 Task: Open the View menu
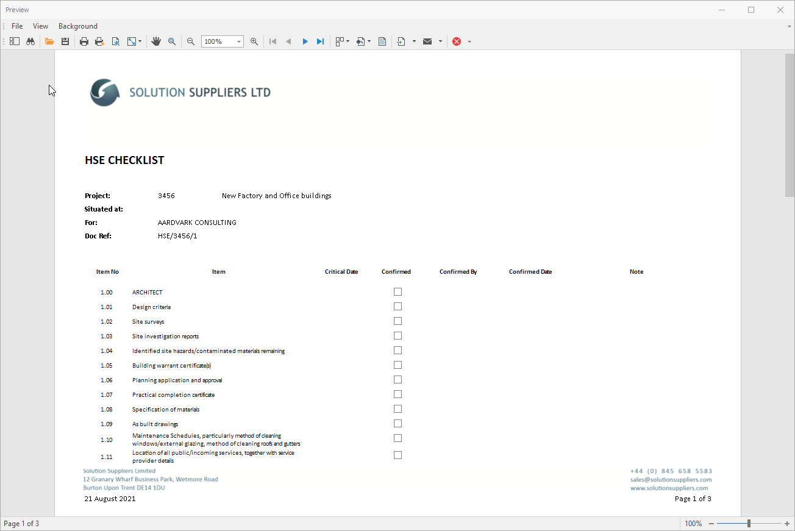tap(40, 26)
